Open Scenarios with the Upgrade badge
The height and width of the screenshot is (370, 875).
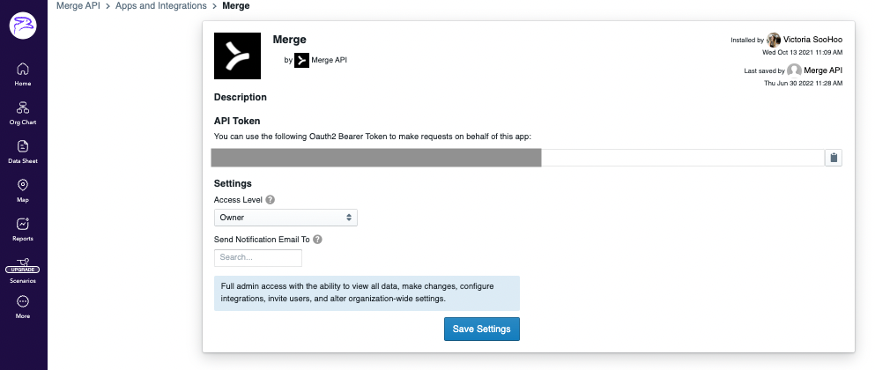pyautogui.click(x=23, y=268)
